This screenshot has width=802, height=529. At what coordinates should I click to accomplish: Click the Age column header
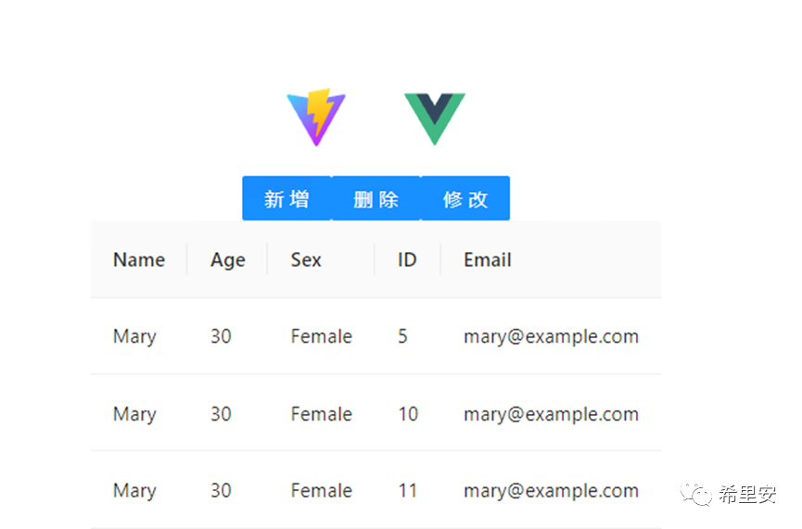(227, 259)
